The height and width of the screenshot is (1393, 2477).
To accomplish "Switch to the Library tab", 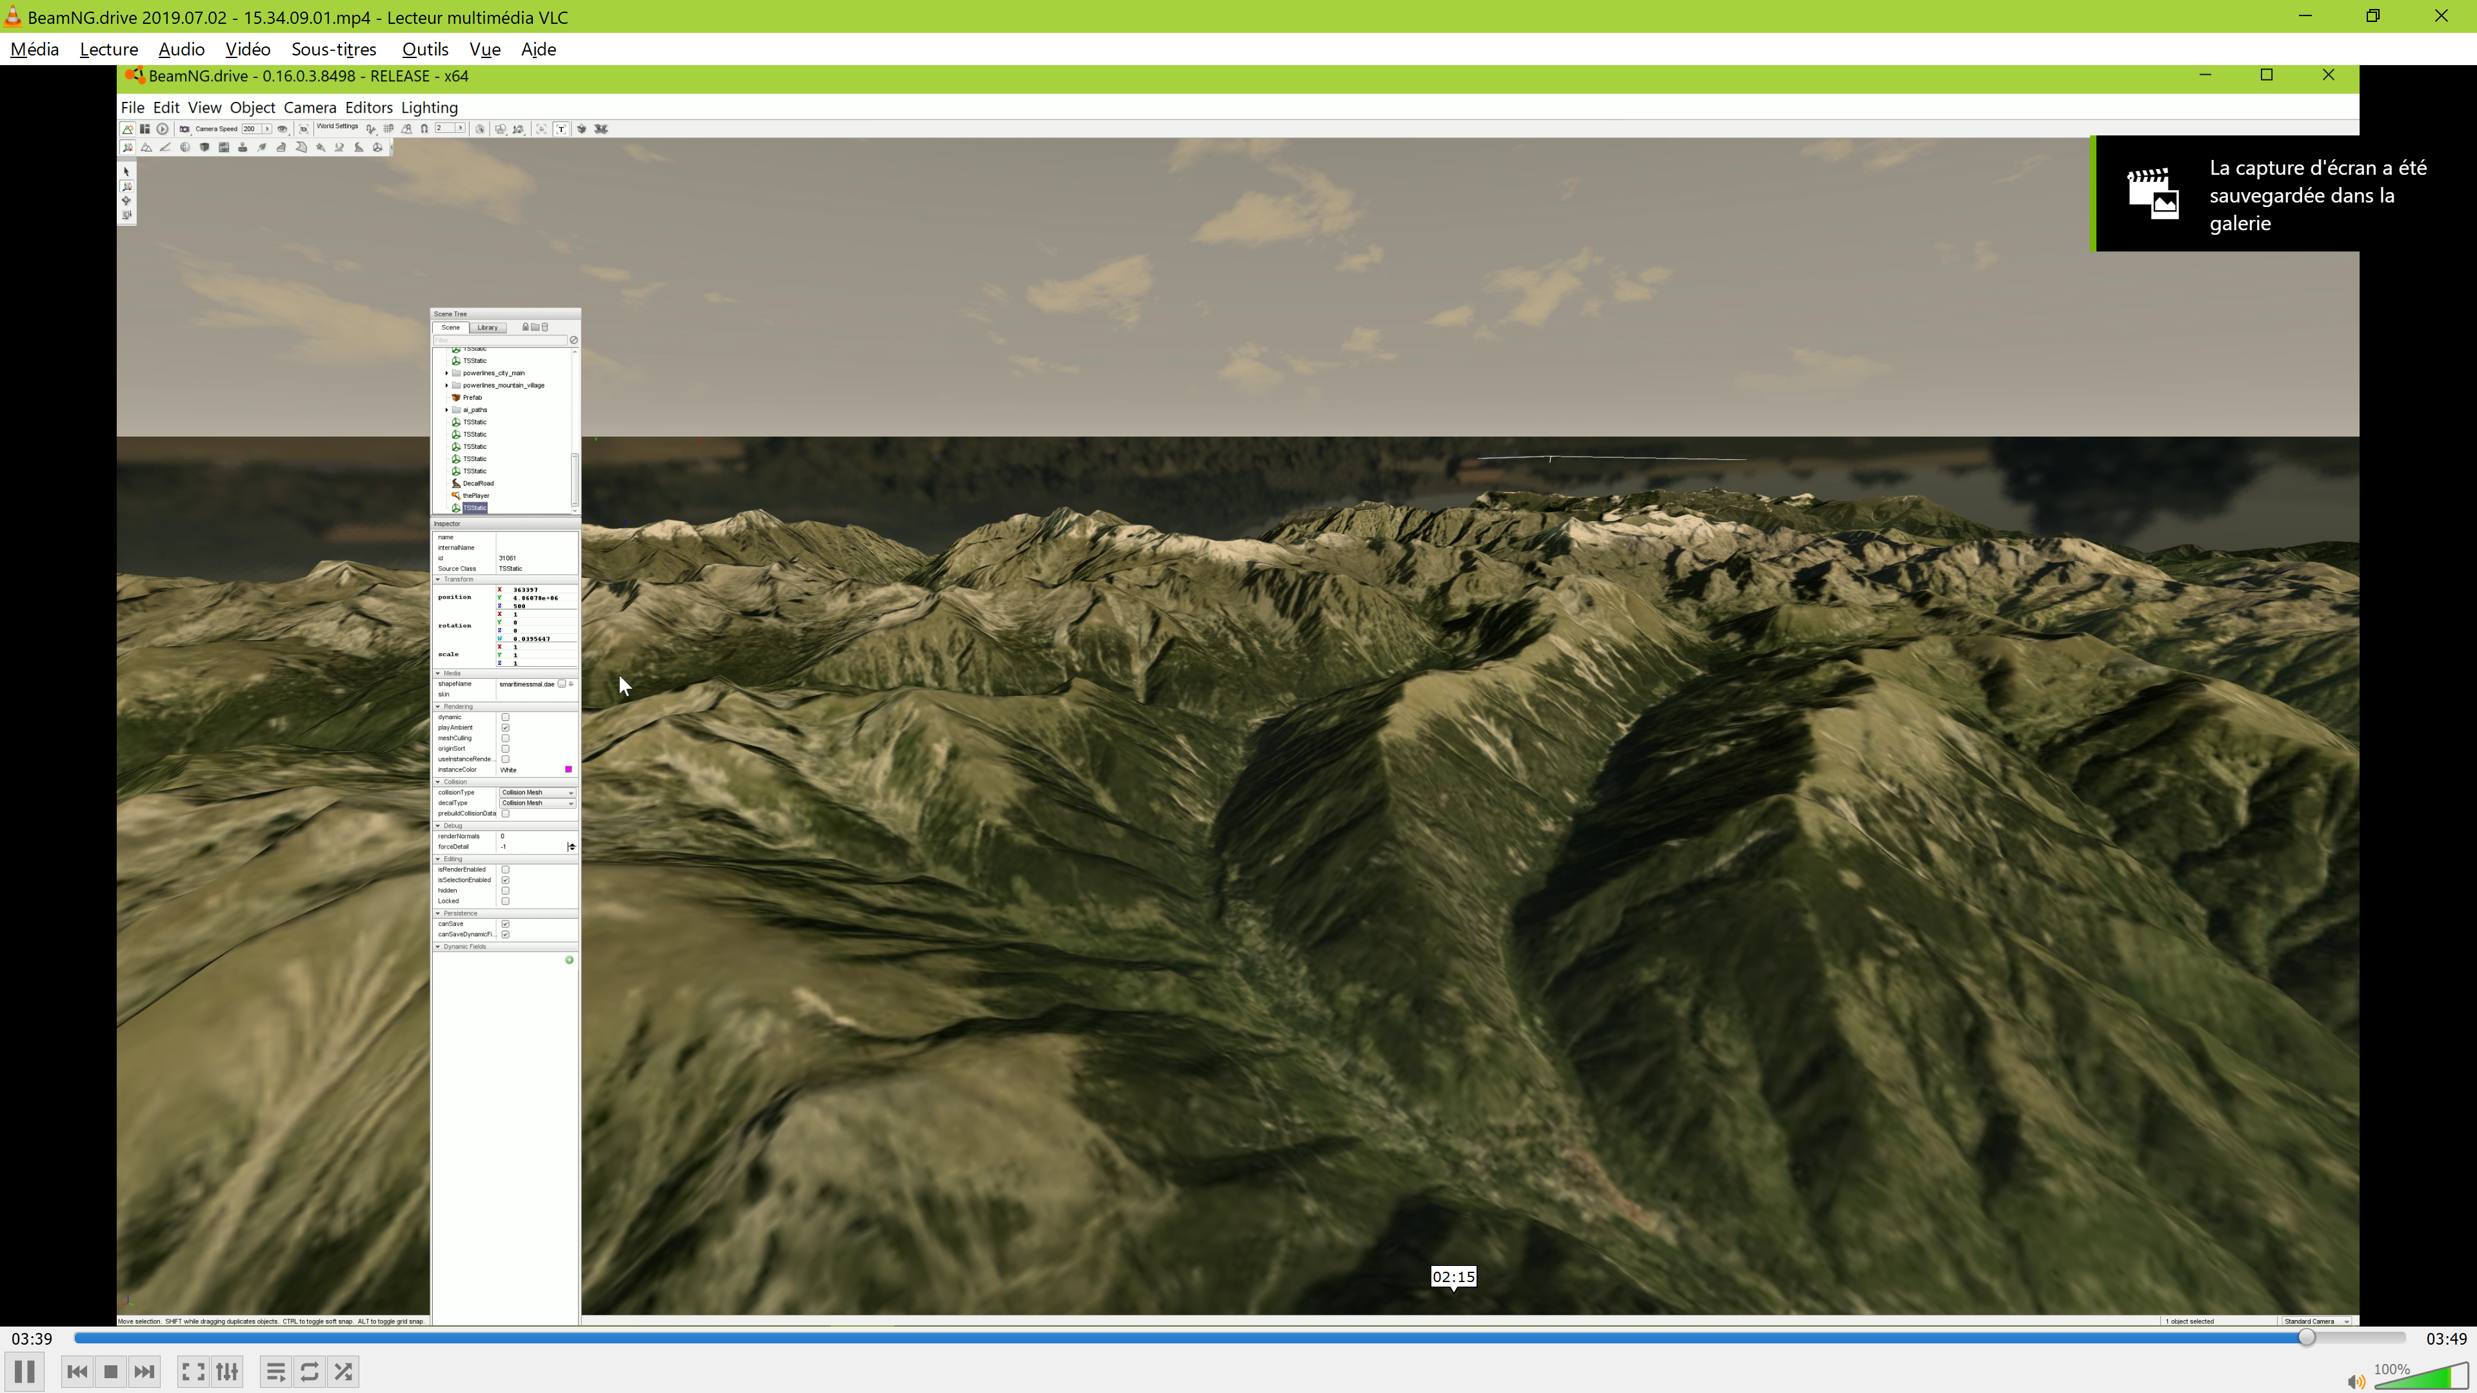I will pyautogui.click(x=488, y=328).
